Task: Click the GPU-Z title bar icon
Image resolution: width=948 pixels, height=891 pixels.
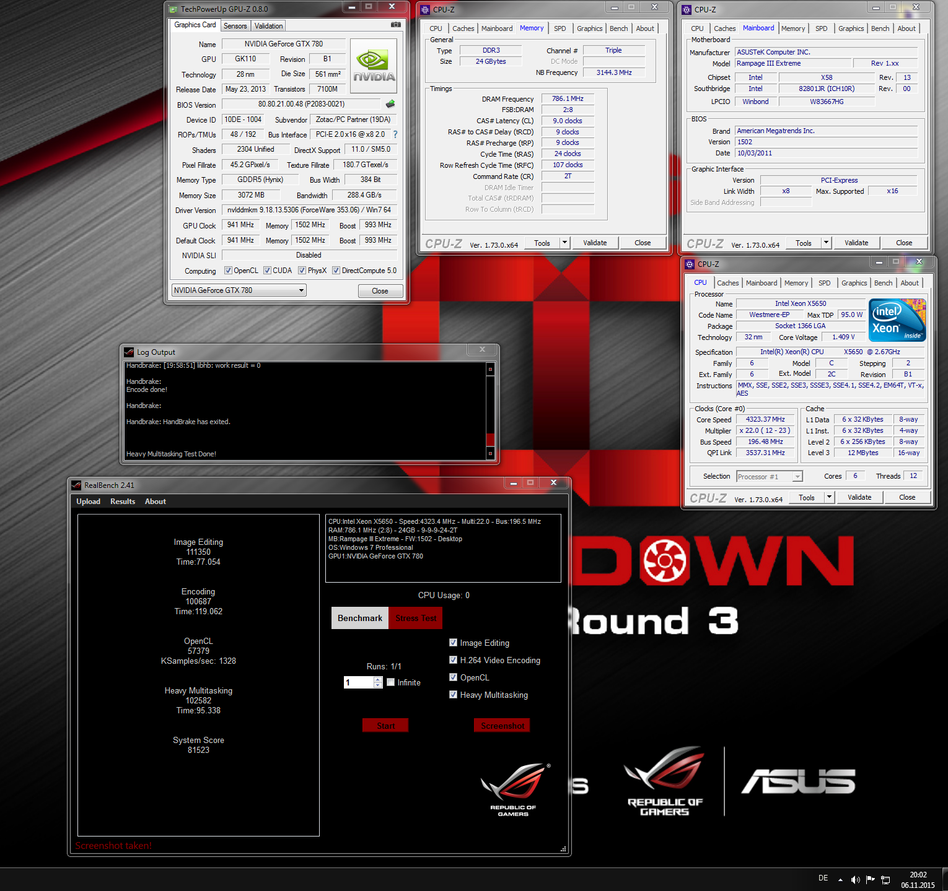Action: coord(173,9)
